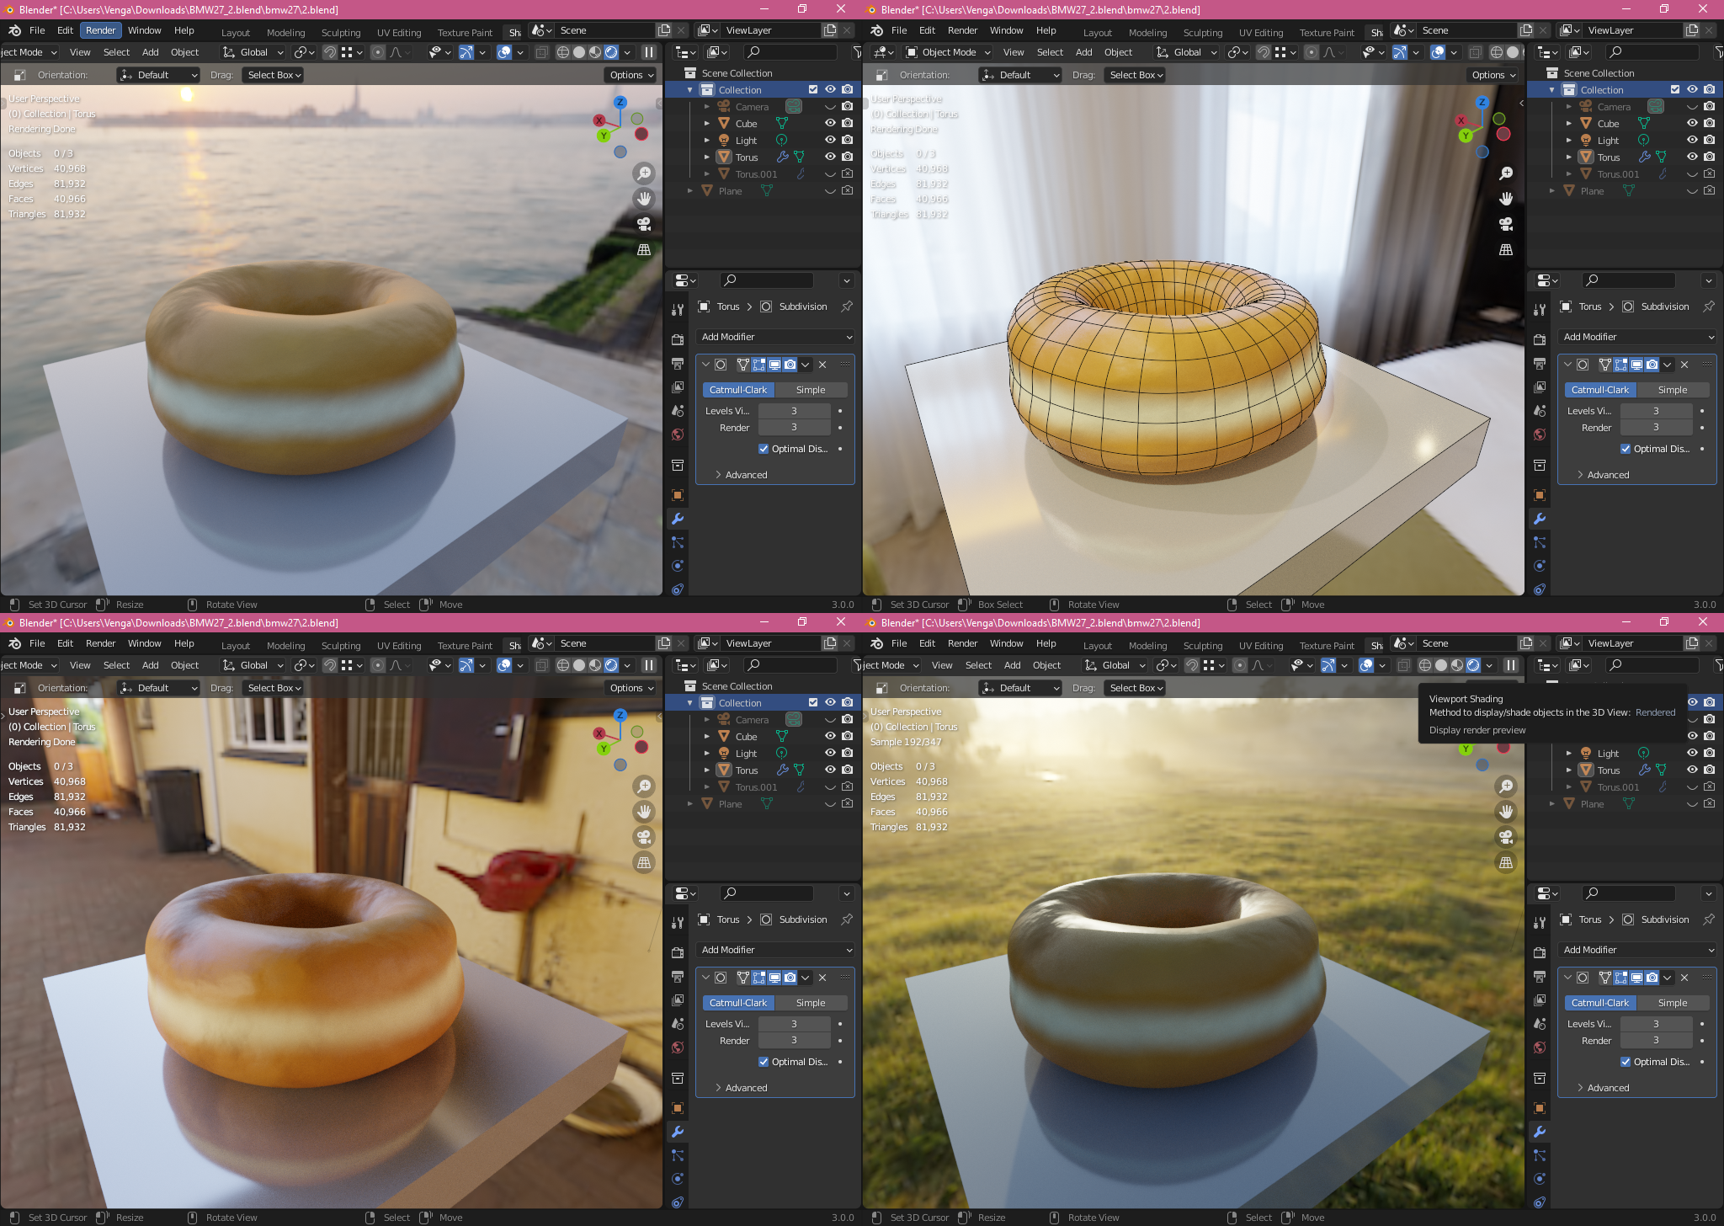Click Z axis on top-left window's navigation gizmo
Image resolution: width=1724 pixels, height=1226 pixels.
tap(620, 102)
